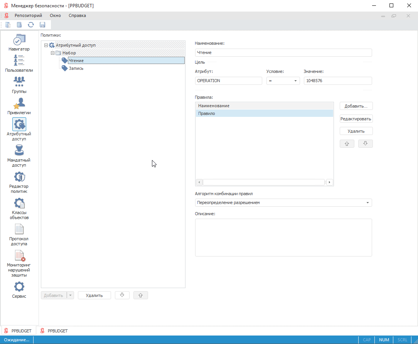Expand the rule combination algorithm dropdown
The width and height of the screenshot is (418, 344).
coord(367,203)
